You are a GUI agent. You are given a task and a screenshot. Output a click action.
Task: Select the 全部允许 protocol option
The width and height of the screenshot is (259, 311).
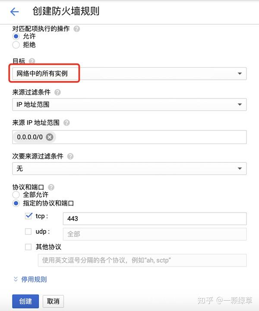pos(16,195)
